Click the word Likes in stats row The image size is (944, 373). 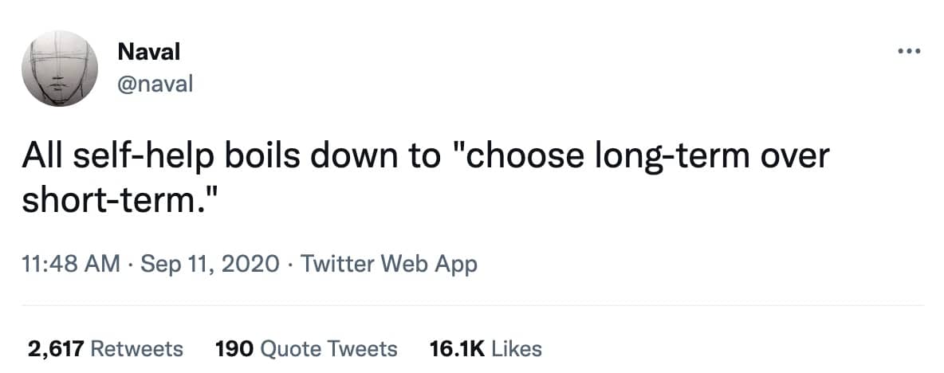517,348
